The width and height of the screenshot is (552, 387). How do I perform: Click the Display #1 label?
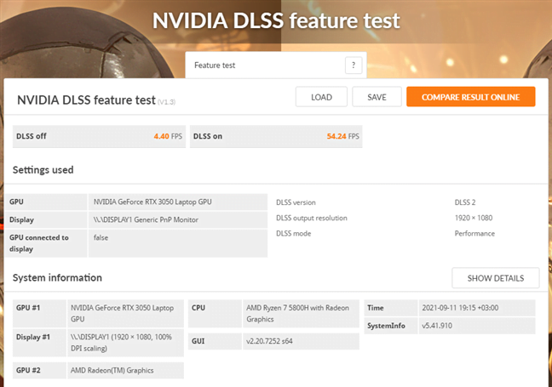pos(33,337)
